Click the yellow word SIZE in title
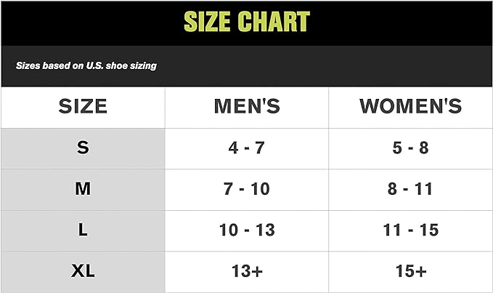The image size is (493, 293). click(x=210, y=22)
